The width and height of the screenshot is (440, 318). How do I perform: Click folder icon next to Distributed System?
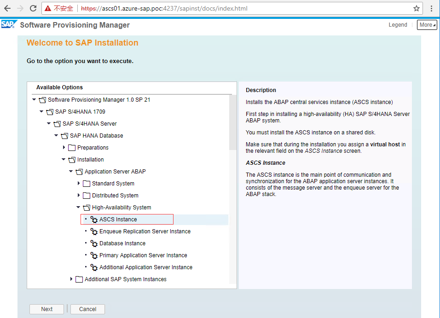point(87,196)
